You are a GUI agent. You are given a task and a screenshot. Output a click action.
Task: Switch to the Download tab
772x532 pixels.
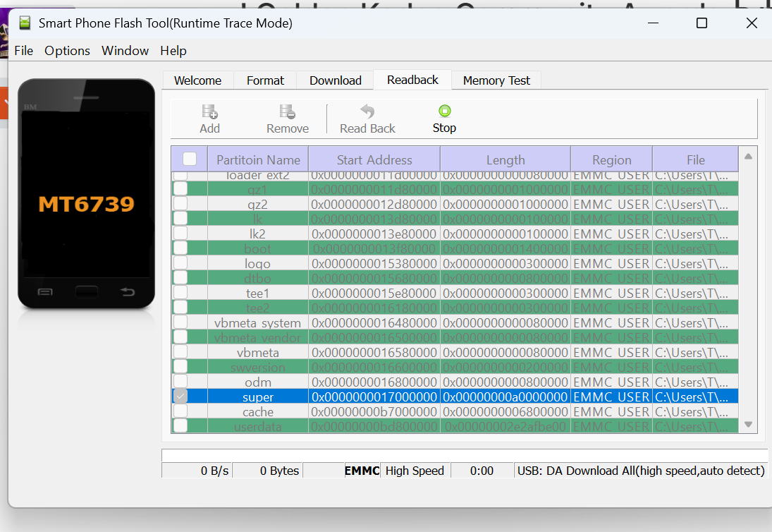click(335, 80)
